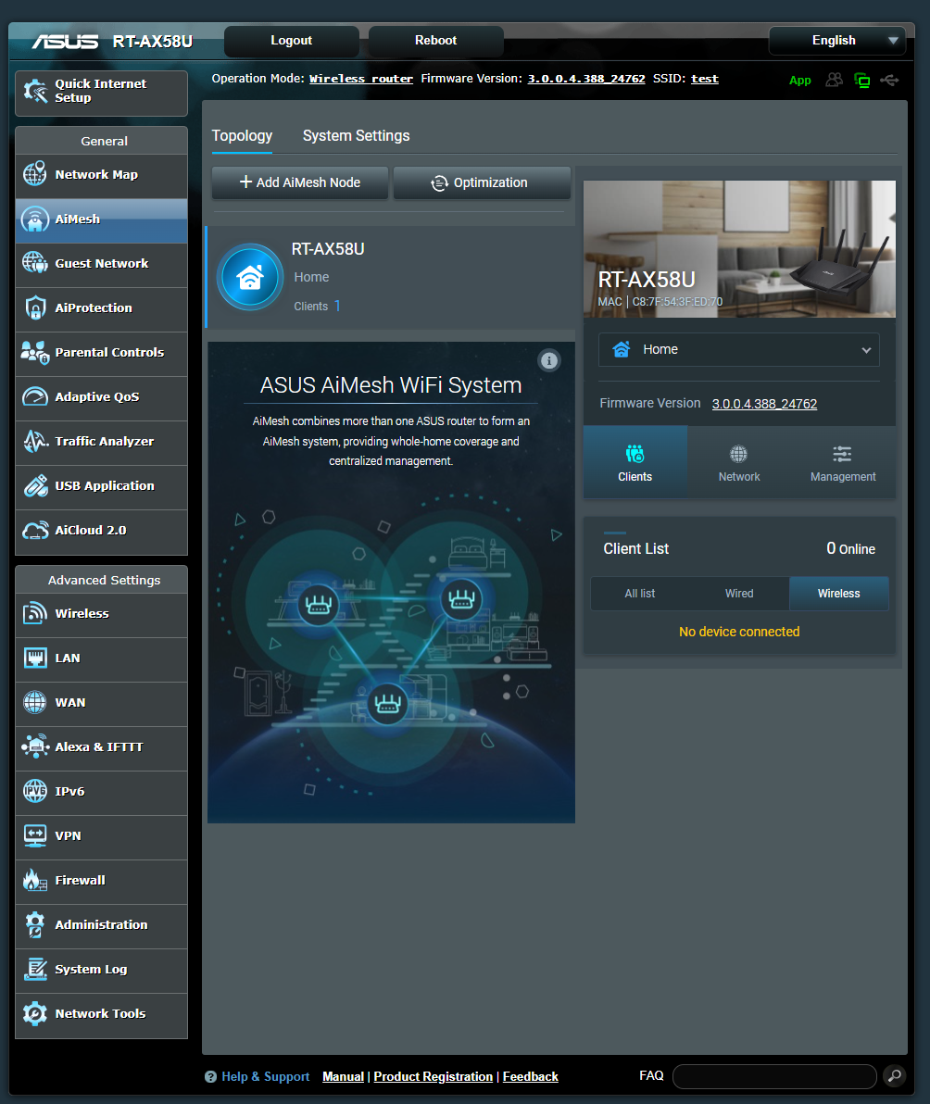Click the FAQ search magnifier icon
The width and height of the screenshot is (930, 1104).
(894, 1076)
